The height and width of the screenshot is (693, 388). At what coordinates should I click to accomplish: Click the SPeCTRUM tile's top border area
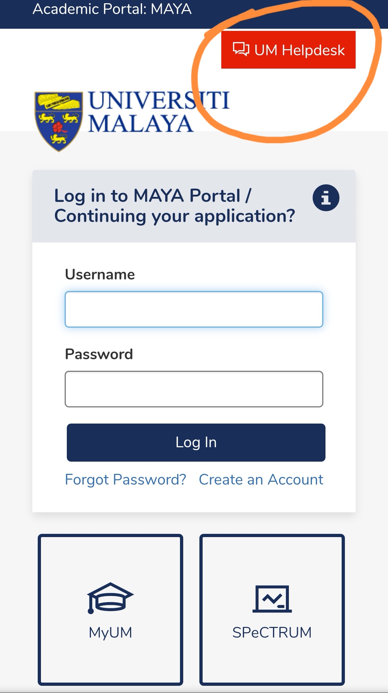click(272, 536)
